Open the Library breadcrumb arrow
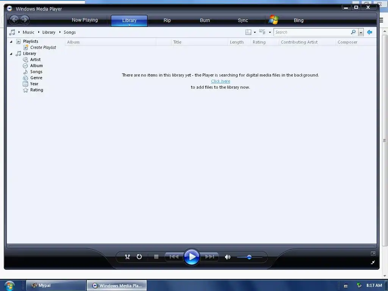 pos(39,32)
